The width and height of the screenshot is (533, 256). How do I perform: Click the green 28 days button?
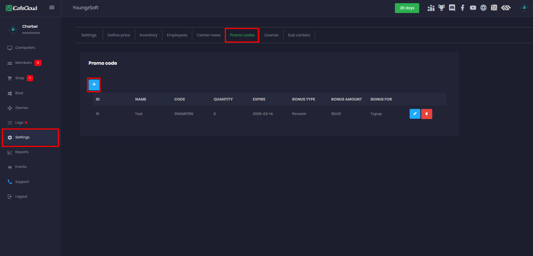[407, 8]
